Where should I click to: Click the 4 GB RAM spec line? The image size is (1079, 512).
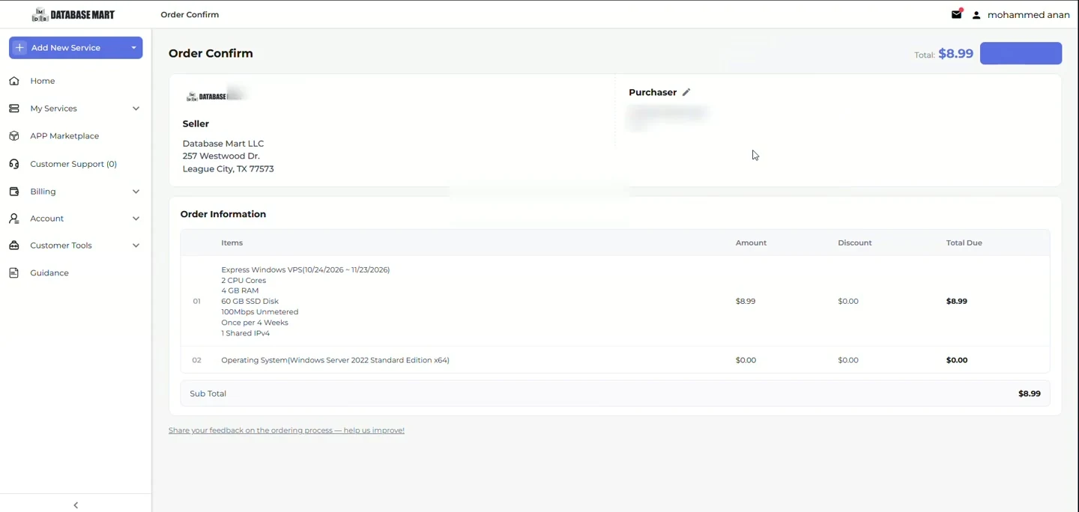[240, 291]
